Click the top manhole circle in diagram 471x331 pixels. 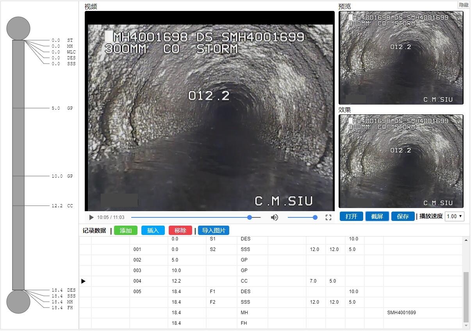coord(18,28)
